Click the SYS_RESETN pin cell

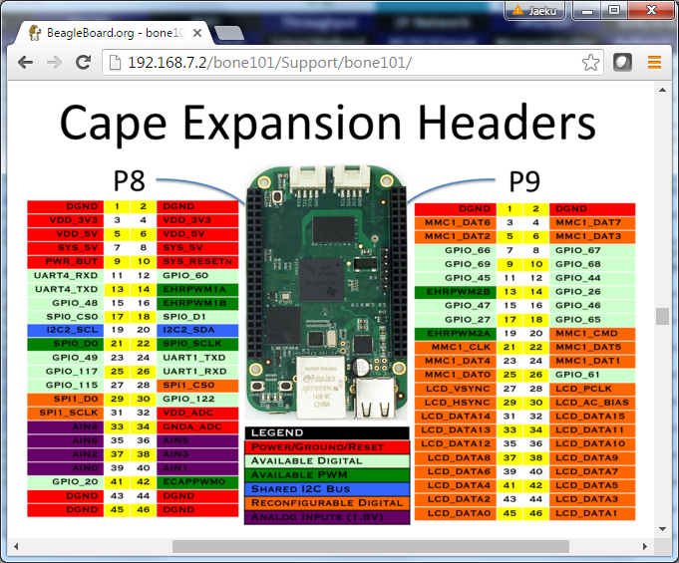click(x=197, y=262)
